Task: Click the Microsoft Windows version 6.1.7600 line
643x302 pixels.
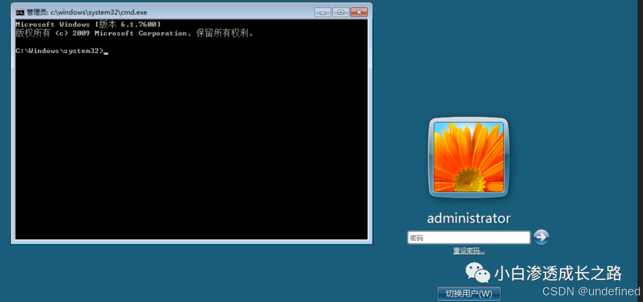Action: 88,24
